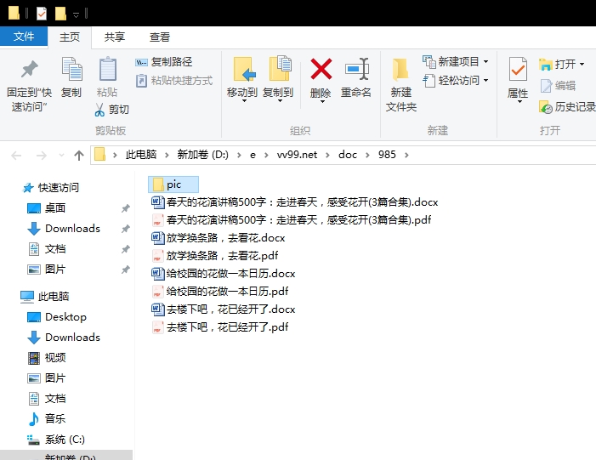Expand the Move To dropdown arrow
Image resolution: width=596 pixels, height=460 pixels.
[244, 101]
